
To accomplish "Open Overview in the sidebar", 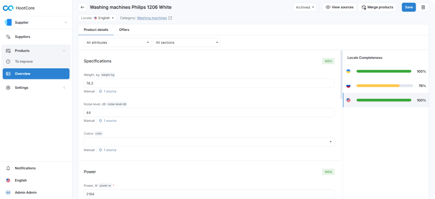I will point(36,74).
